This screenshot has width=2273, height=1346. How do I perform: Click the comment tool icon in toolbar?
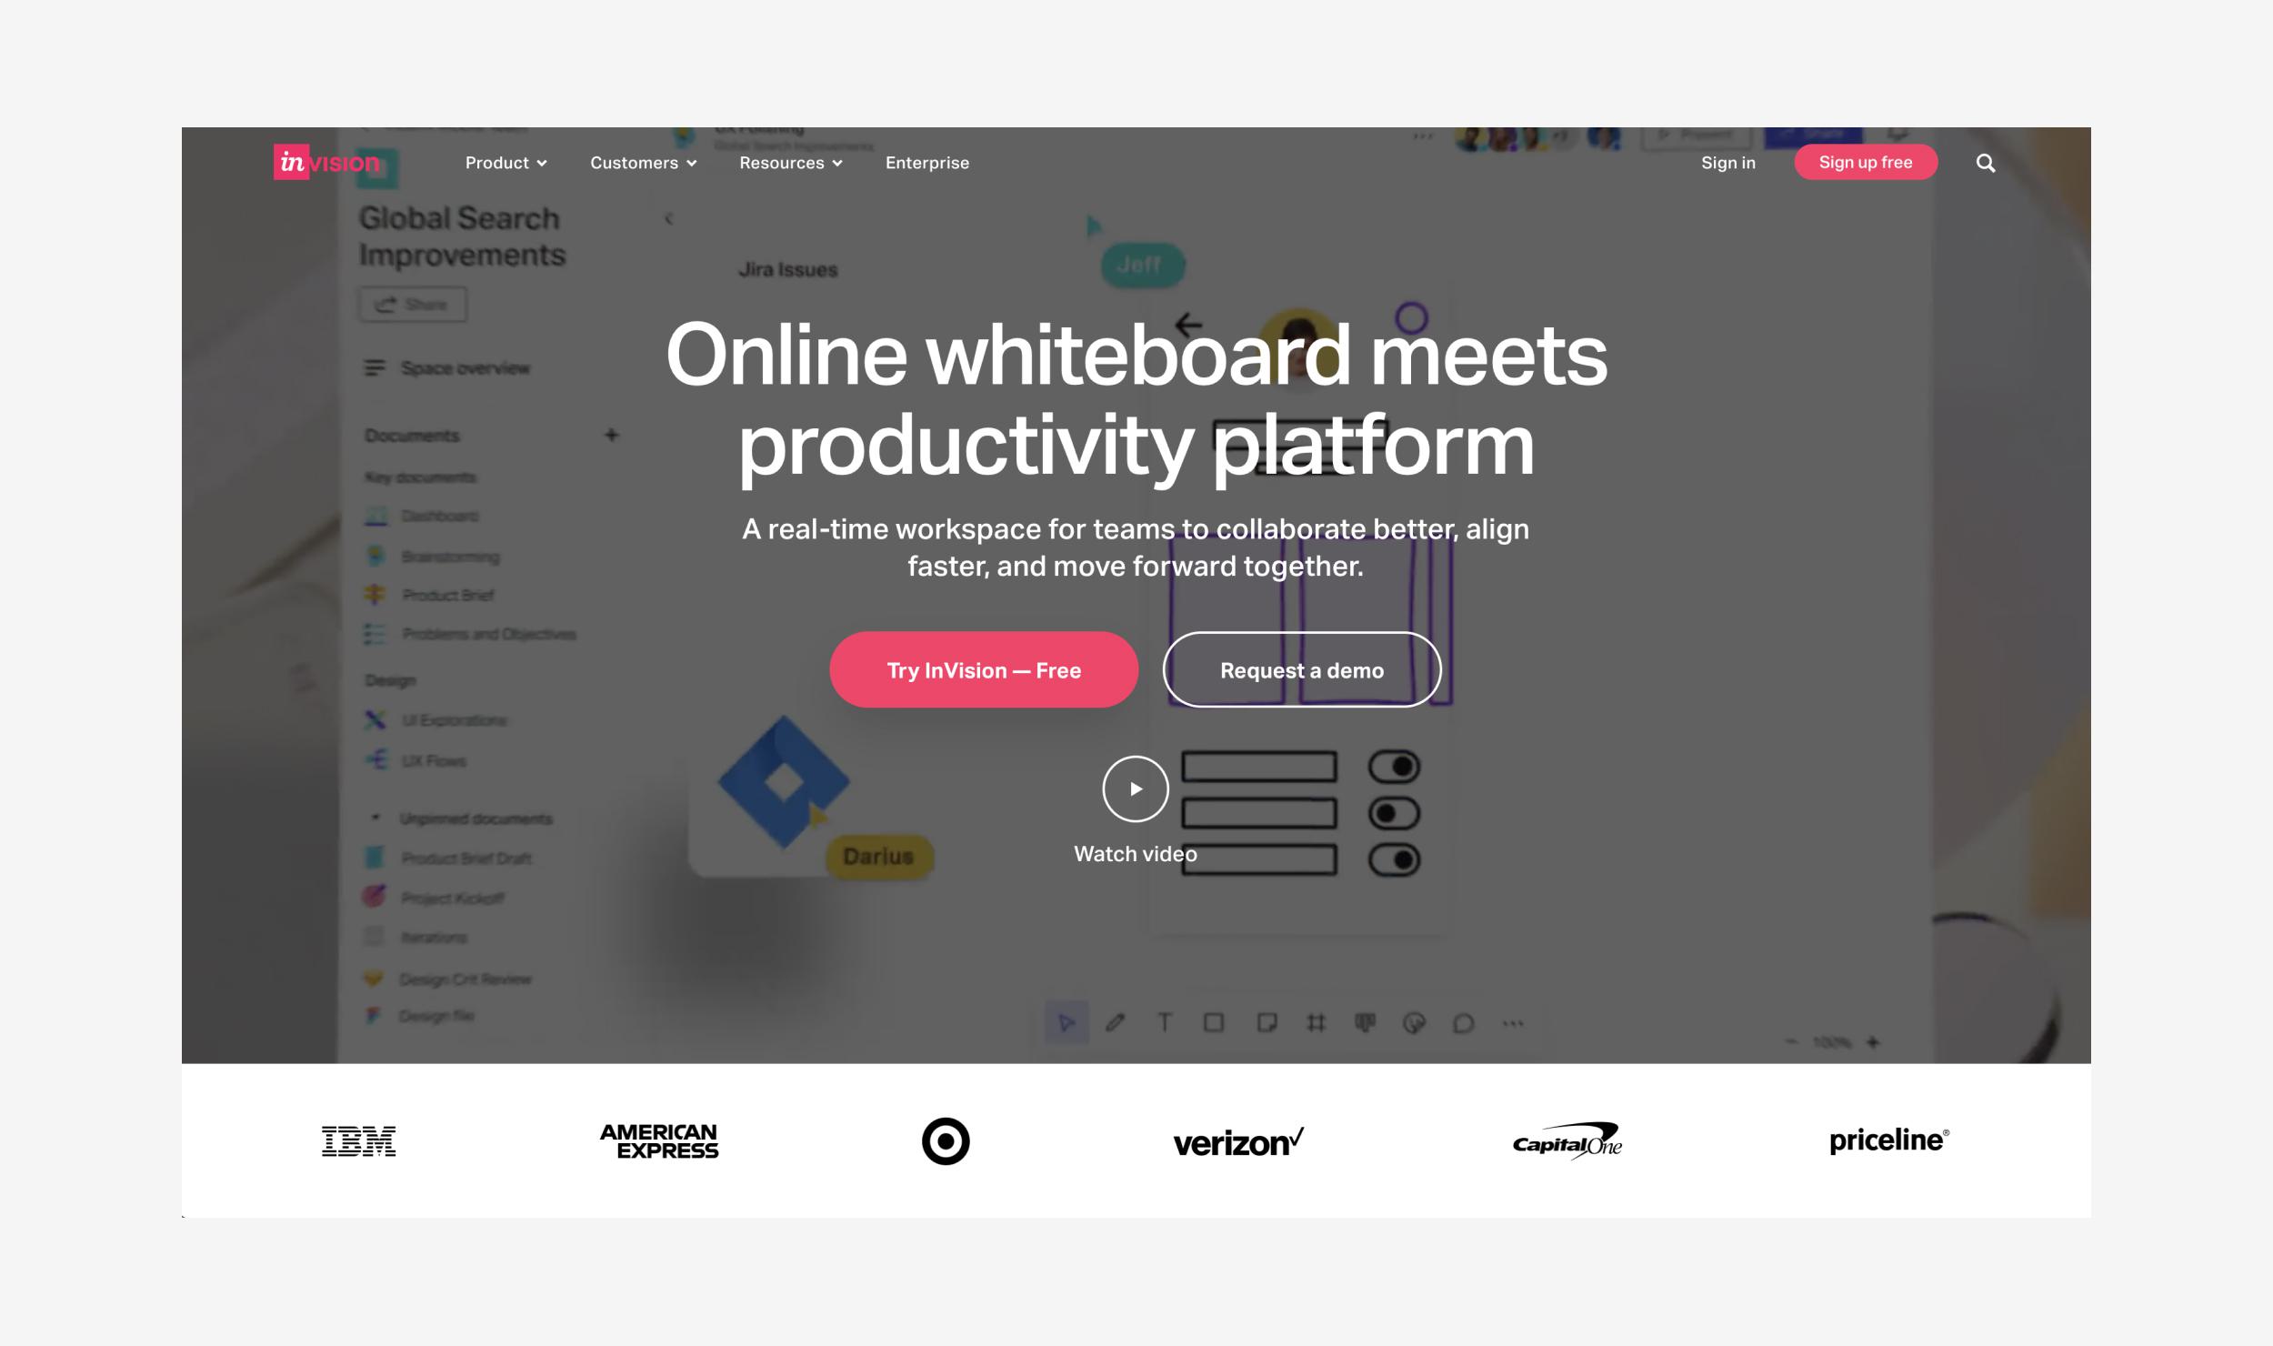[1463, 1022]
